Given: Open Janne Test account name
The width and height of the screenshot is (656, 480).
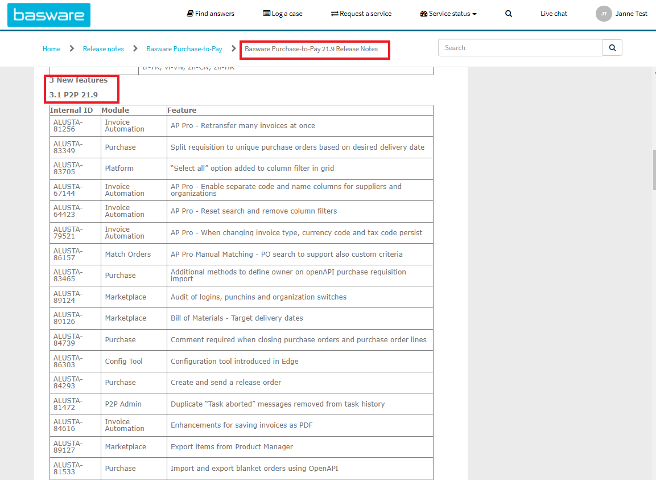Looking at the screenshot, I should [x=631, y=14].
